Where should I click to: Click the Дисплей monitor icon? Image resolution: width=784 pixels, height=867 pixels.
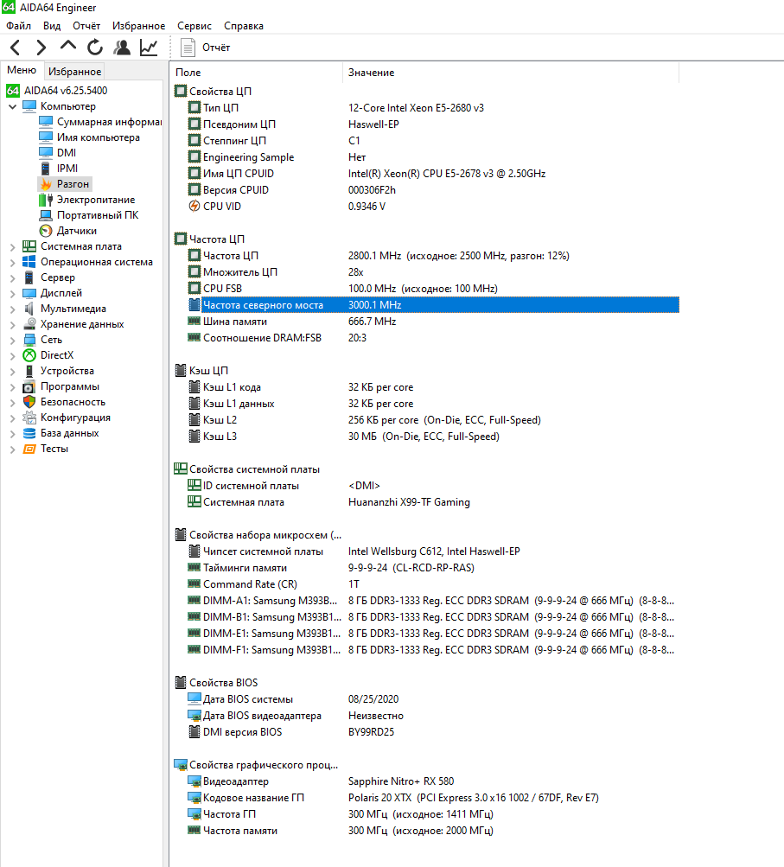pos(29,293)
